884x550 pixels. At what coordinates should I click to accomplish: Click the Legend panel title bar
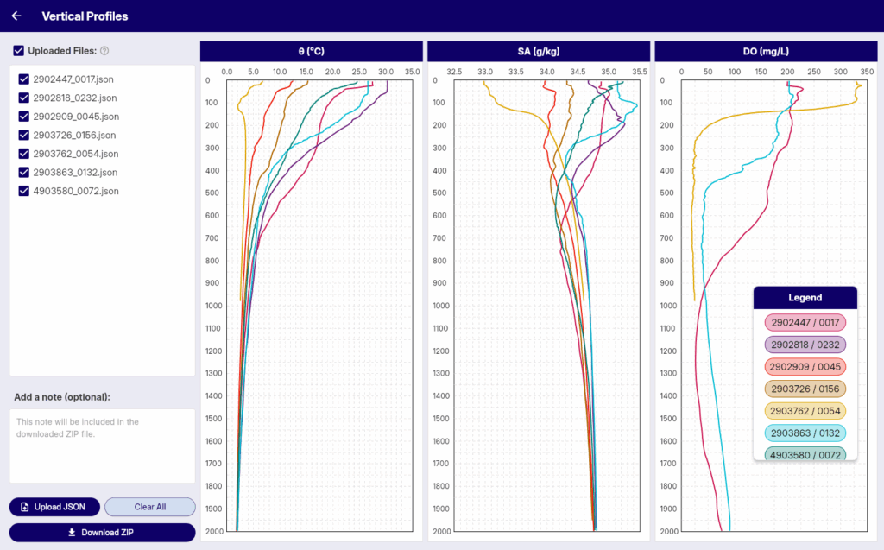[x=805, y=297]
